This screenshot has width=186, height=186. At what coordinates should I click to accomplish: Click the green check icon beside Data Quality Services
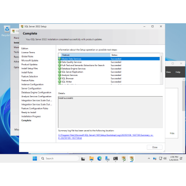(59, 62)
